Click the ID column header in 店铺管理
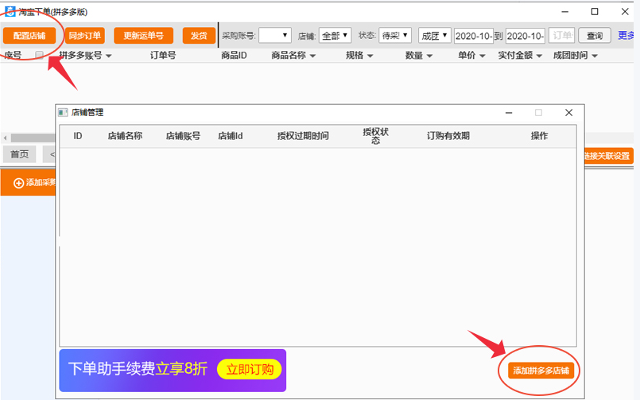640x400 pixels. (x=78, y=136)
